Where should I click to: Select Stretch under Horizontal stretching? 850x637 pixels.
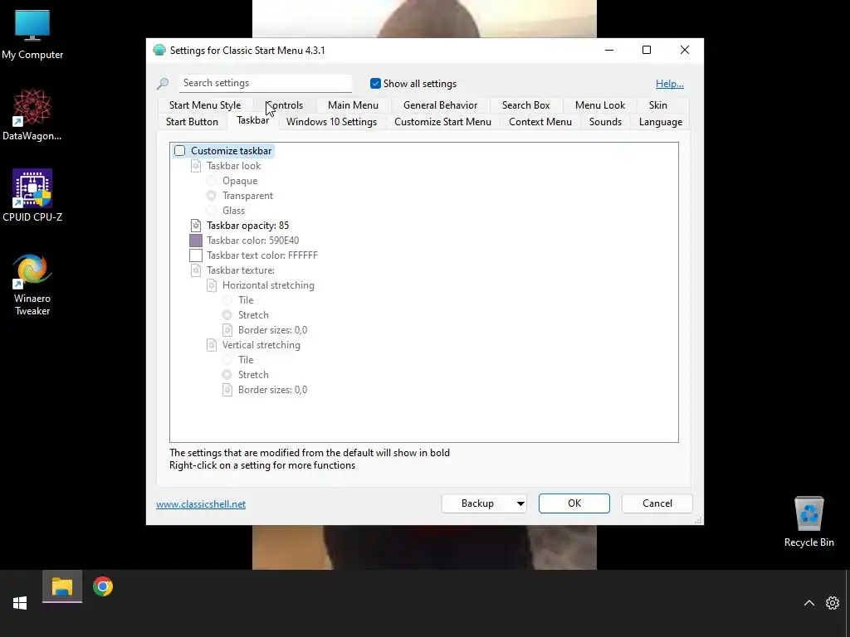[227, 315]
